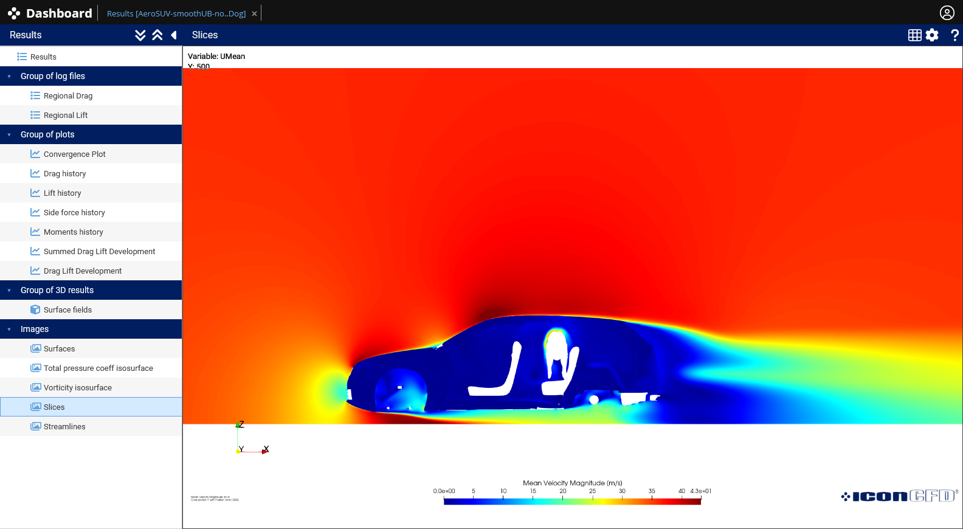This screenshot has height=529, width=963.
Task: Open Surfaces images
Action: pos(91,348)
